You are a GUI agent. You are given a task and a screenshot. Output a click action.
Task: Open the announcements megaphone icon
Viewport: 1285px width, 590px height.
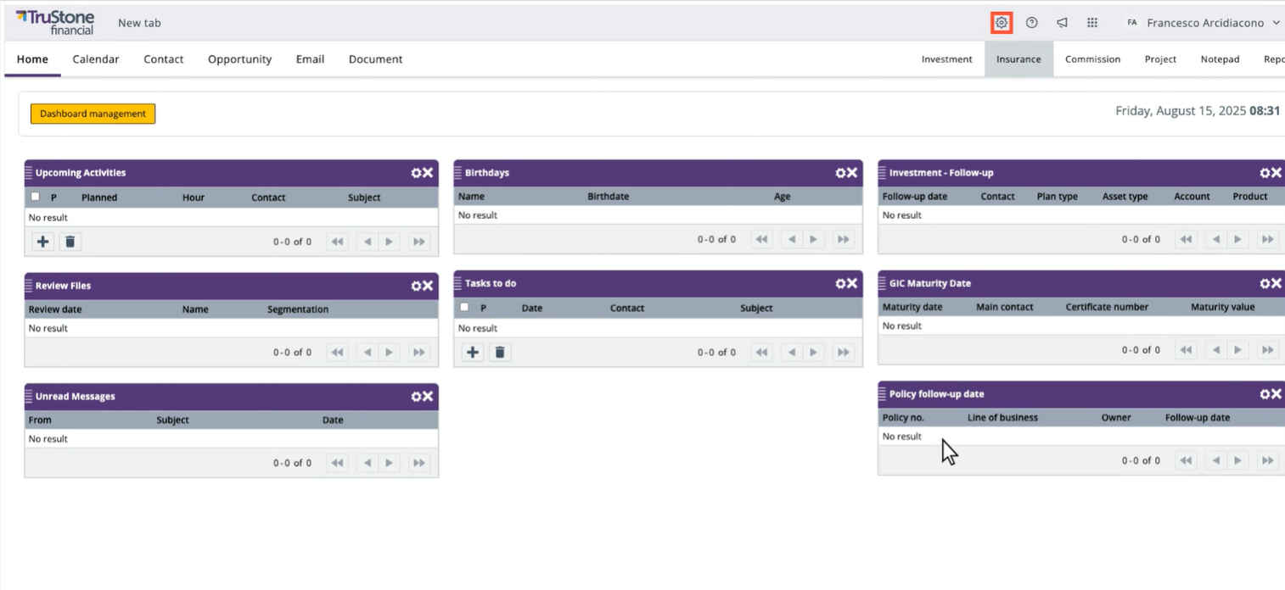tap(1062, 22)
